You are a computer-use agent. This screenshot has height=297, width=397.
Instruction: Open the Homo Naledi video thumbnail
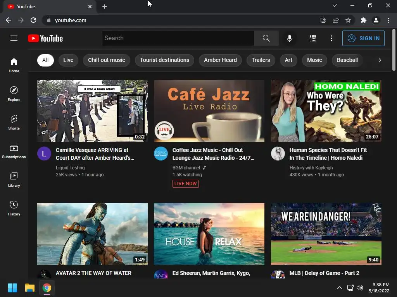pos(326,111)
